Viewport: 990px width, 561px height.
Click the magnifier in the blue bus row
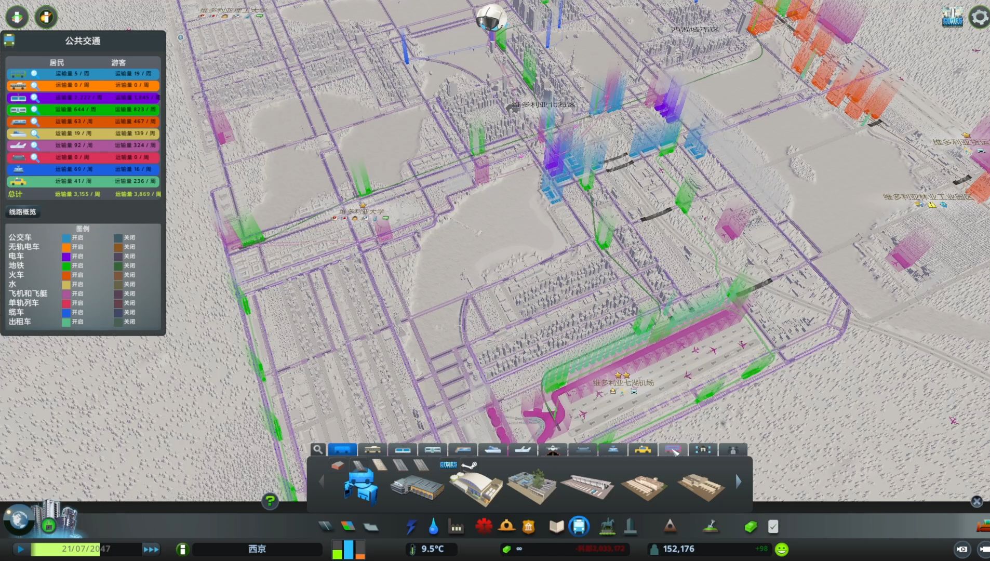(x=35, y=74)
